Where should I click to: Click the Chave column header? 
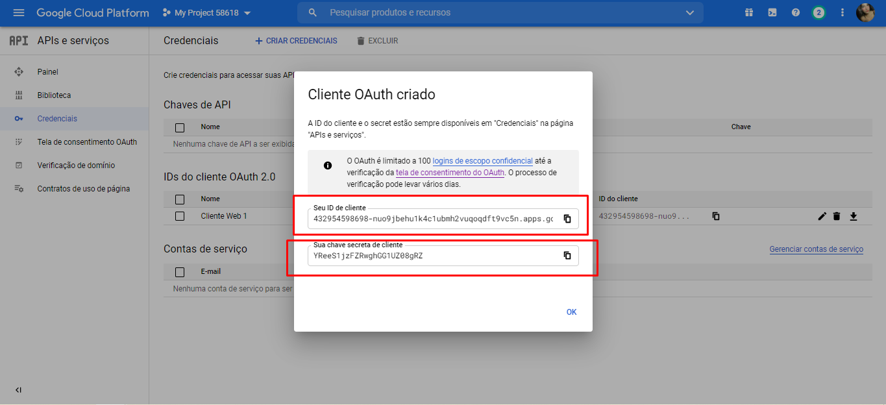pos(741,127)
